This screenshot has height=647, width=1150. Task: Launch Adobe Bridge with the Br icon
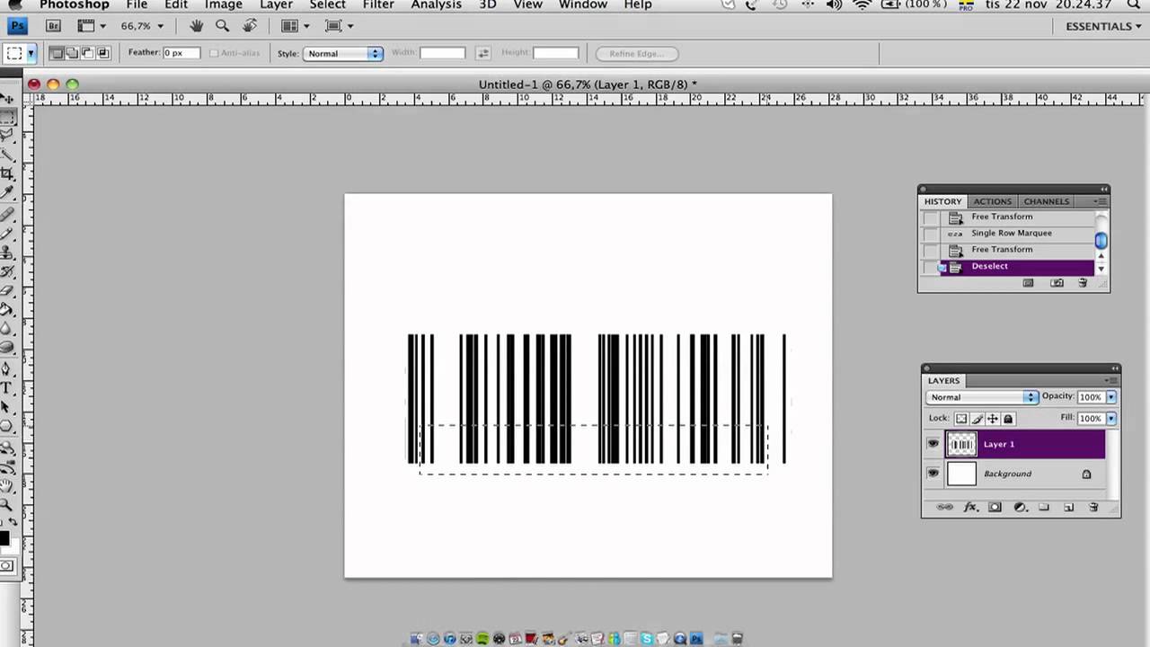53,26
